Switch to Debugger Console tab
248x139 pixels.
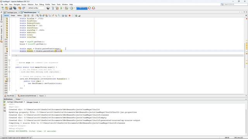(32, 102)
